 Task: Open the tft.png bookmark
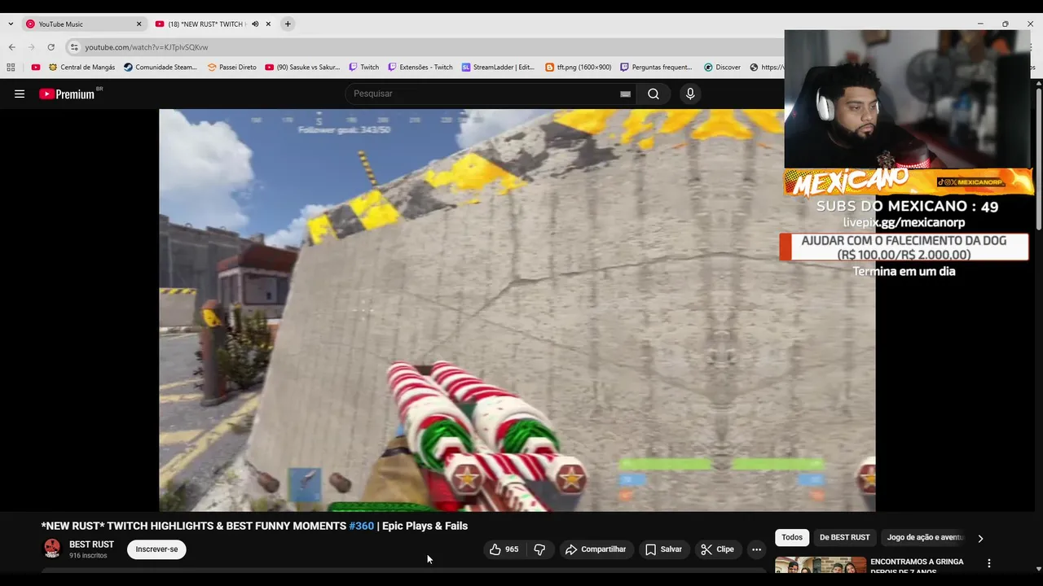click(578, 68)
